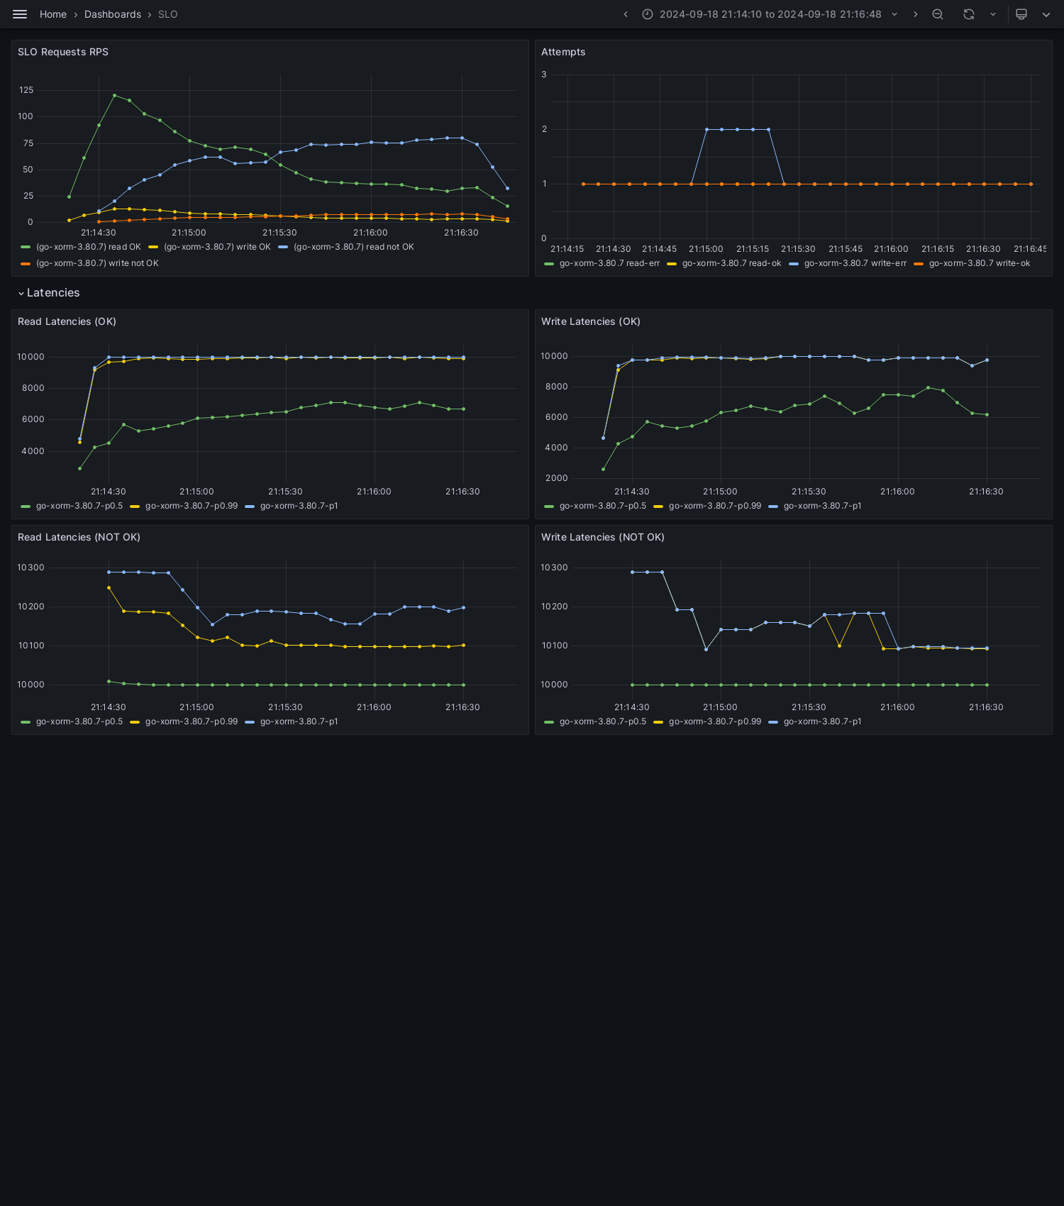Toggle p0.5 series in Read Latencies (NOT OK)

click(x=79, y=721)
